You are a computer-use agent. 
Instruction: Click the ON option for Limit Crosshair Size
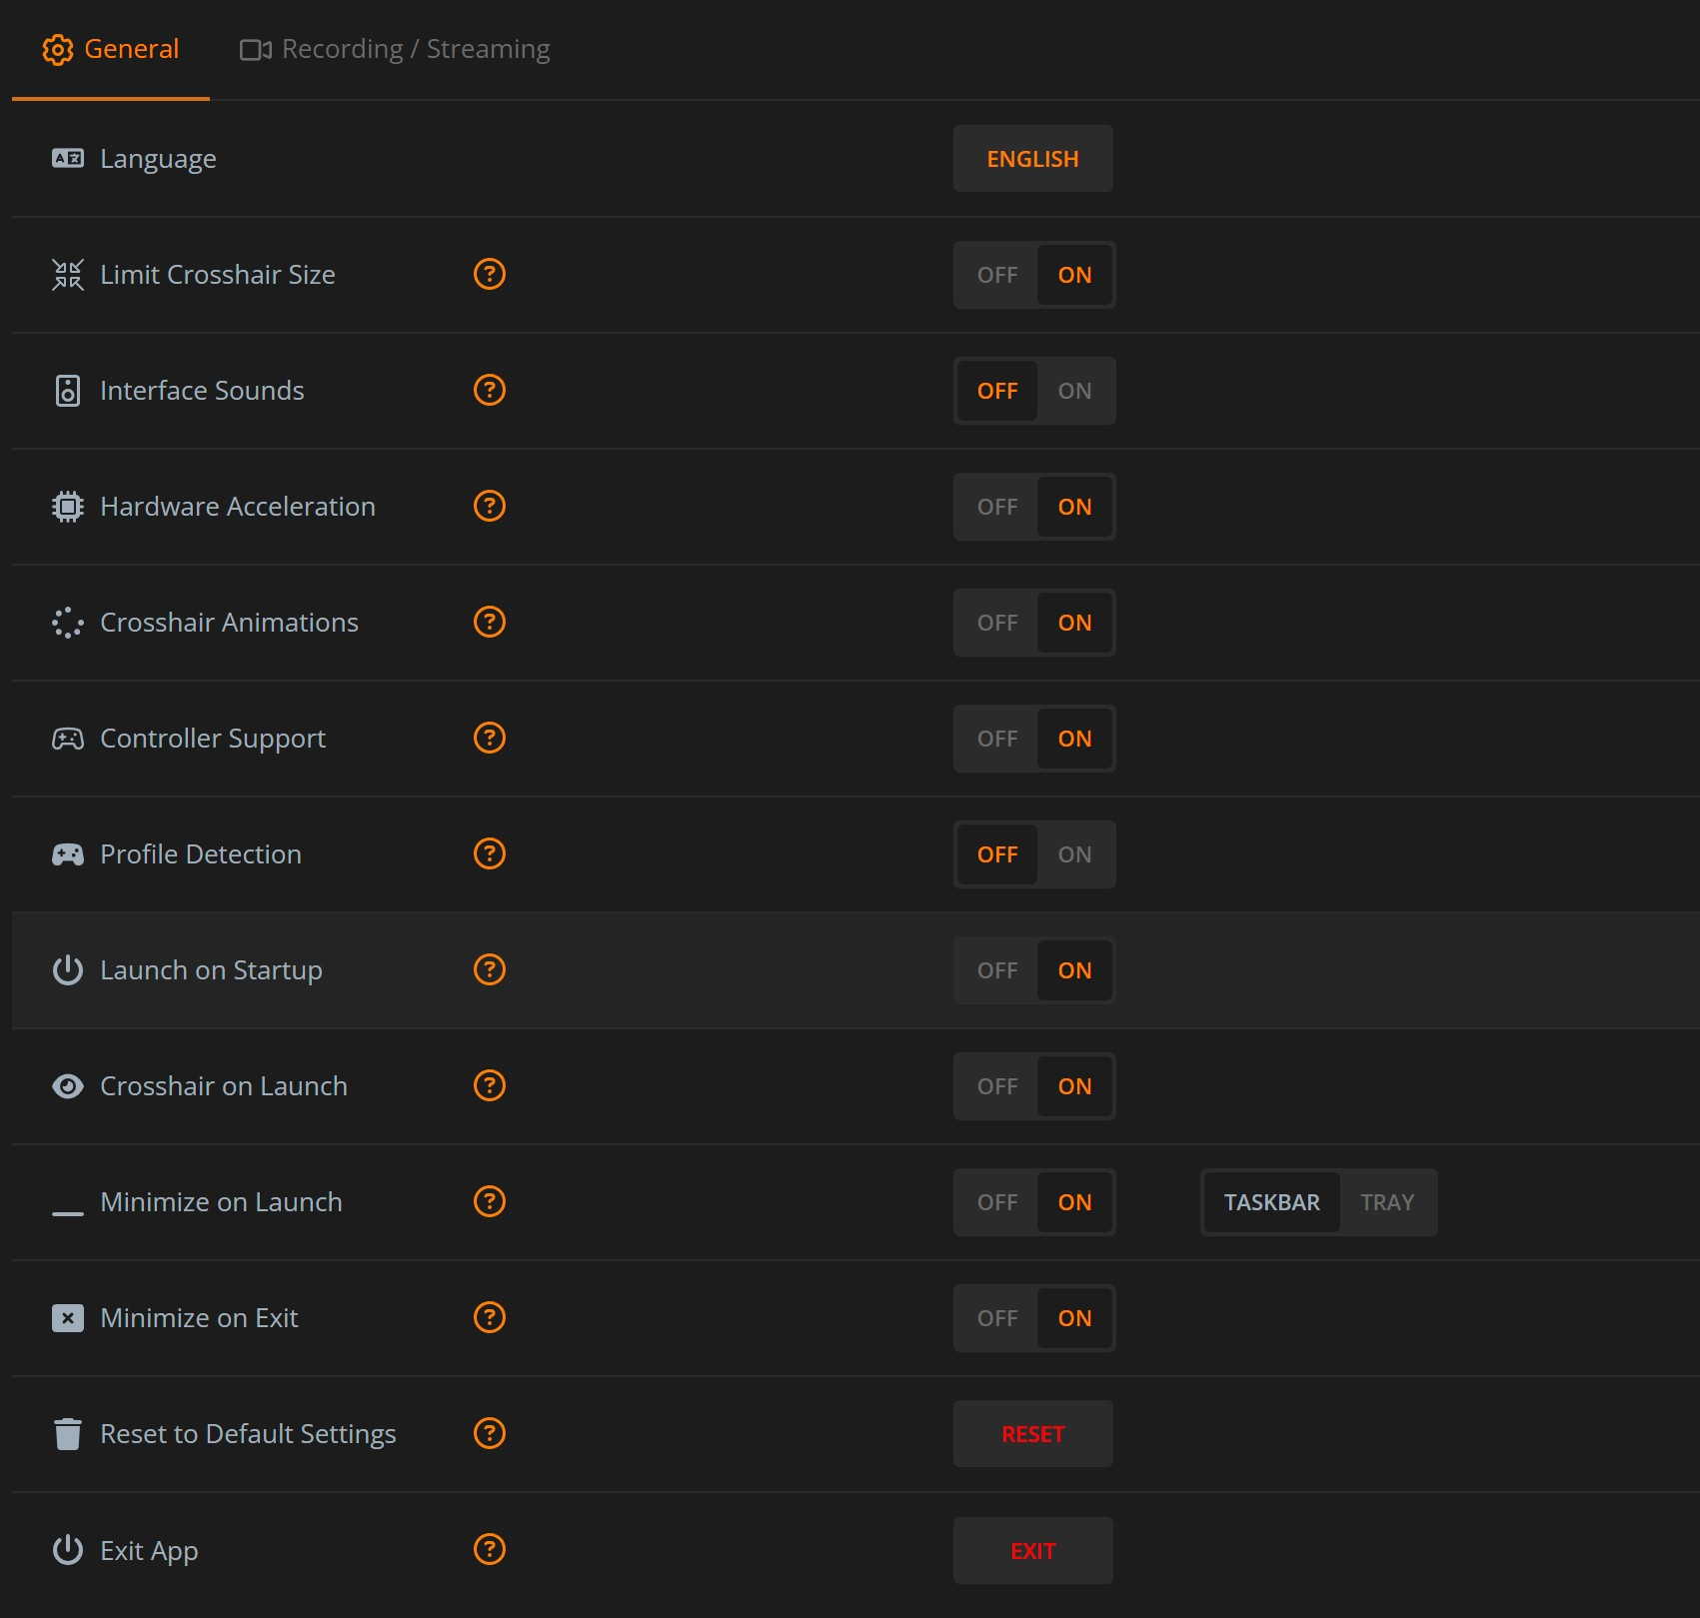[1075, 275]
